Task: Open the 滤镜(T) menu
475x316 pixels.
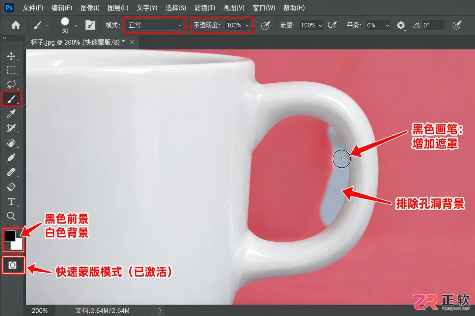Action: (205, 8)
